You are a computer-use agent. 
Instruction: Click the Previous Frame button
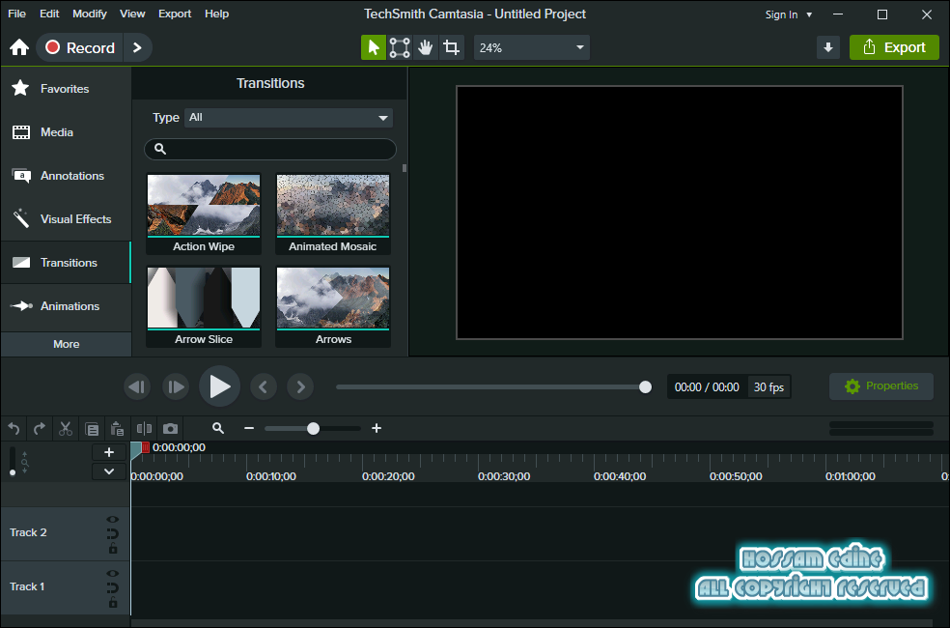point(137,386)
